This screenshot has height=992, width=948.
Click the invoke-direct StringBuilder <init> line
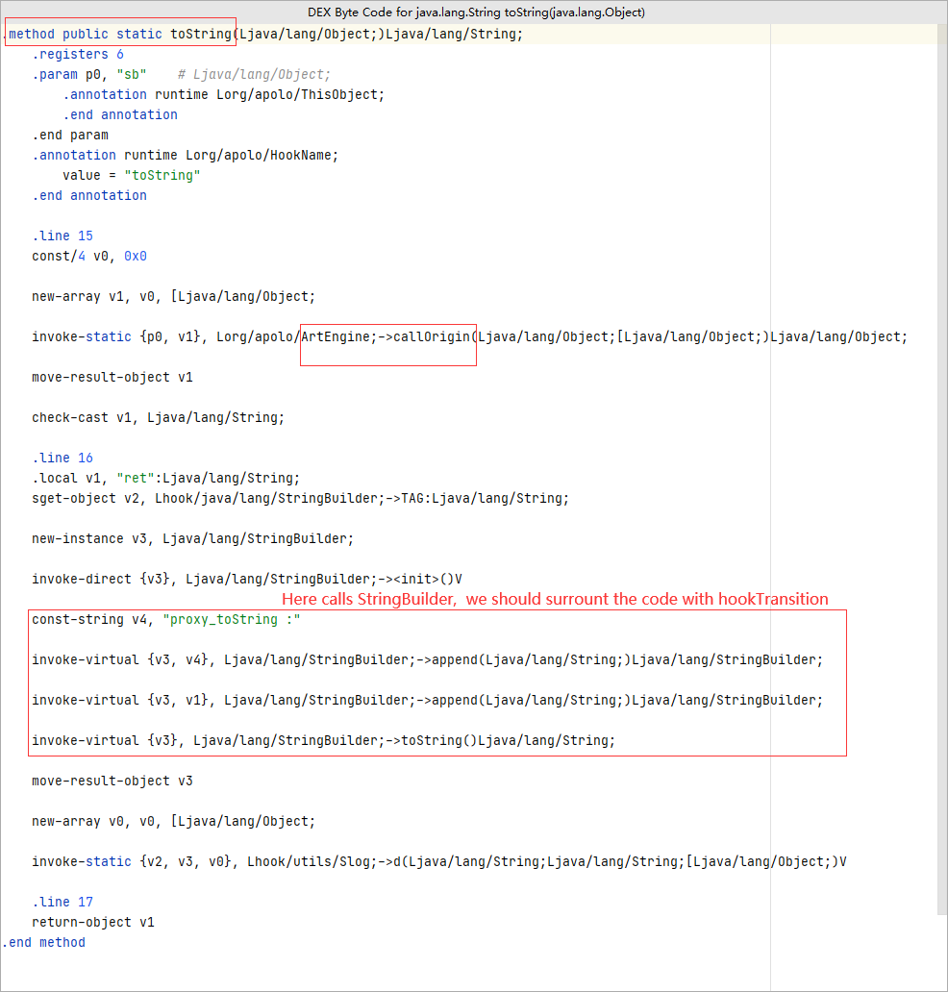247,580
